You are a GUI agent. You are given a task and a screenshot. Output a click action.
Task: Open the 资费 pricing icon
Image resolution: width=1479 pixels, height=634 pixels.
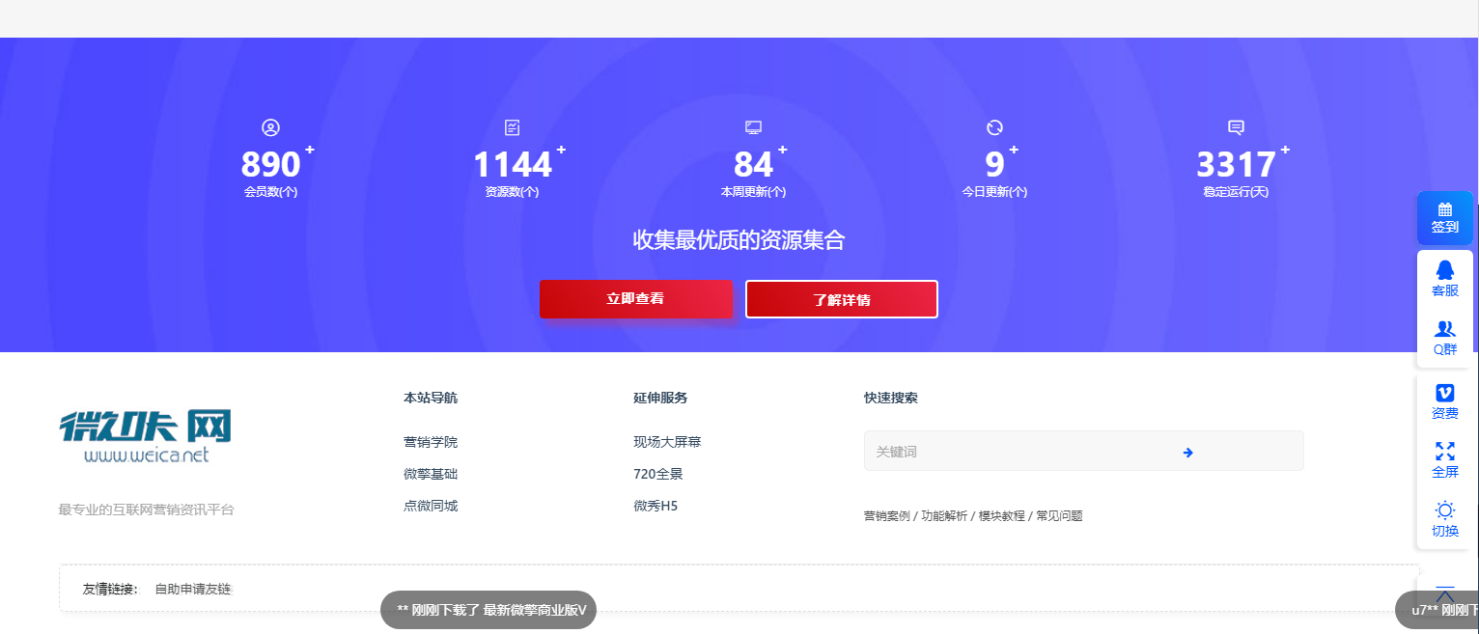(1444, 393)
